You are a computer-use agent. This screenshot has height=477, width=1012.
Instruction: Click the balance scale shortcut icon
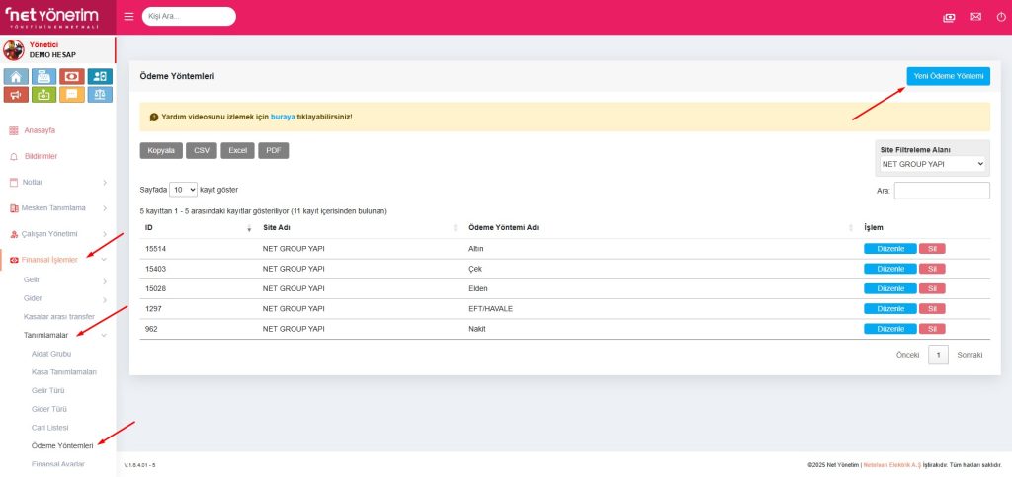tap(100, 95)
